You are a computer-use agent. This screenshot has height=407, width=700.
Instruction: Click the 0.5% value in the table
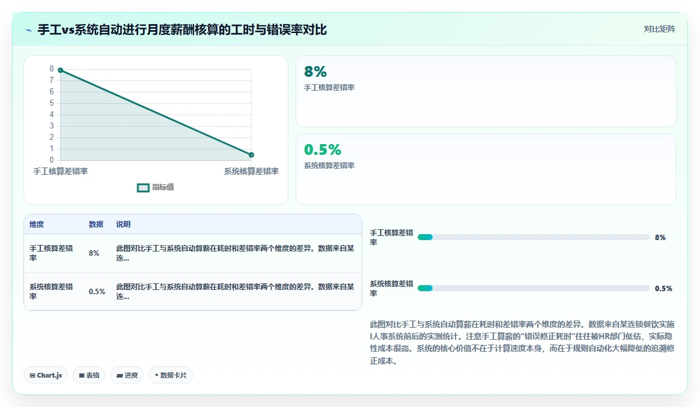click(97, 292)
